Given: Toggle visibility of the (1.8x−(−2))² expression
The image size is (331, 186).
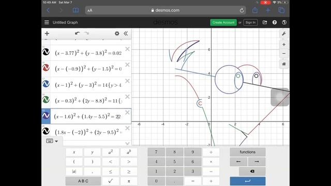Looking at the screenshot, I should click(x=46, y=131).
